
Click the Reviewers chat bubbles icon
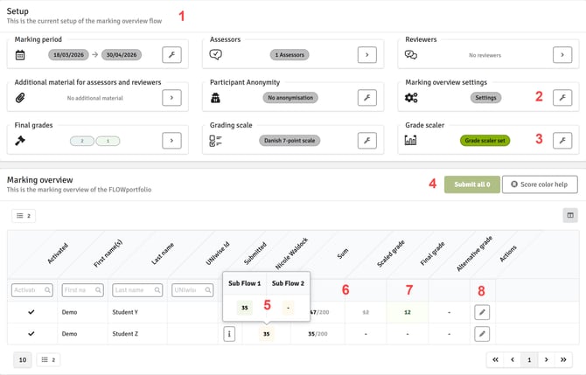click(411, 55)
